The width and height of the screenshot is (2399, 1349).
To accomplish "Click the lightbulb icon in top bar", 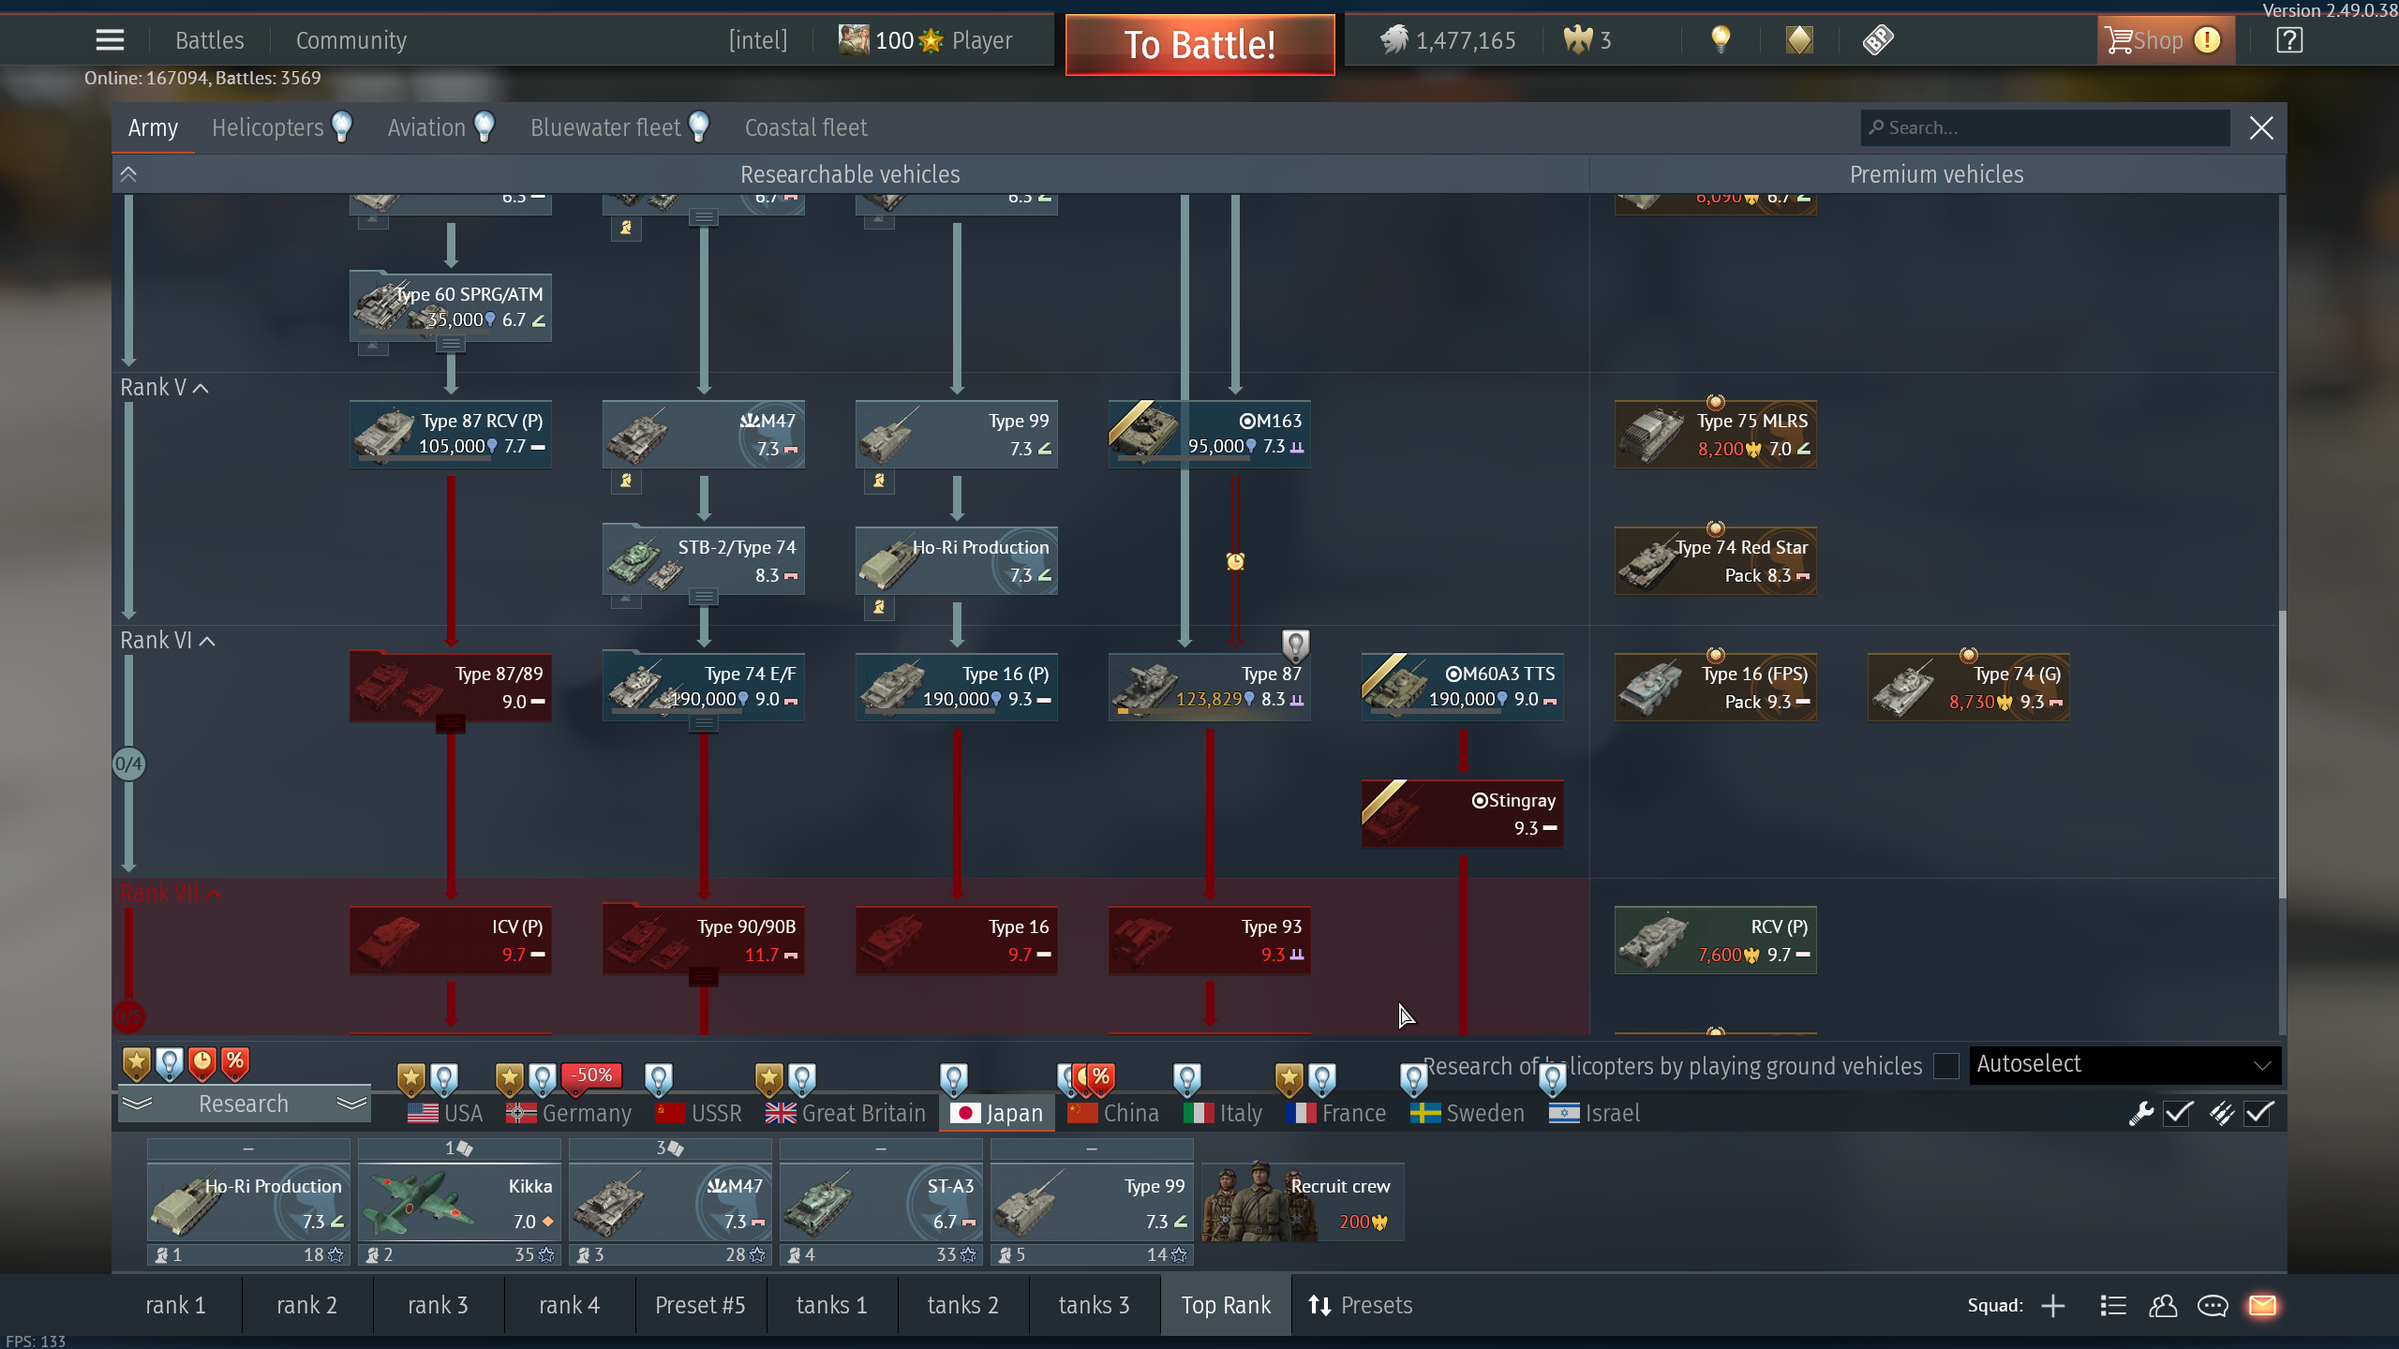I will (1721, 39).
